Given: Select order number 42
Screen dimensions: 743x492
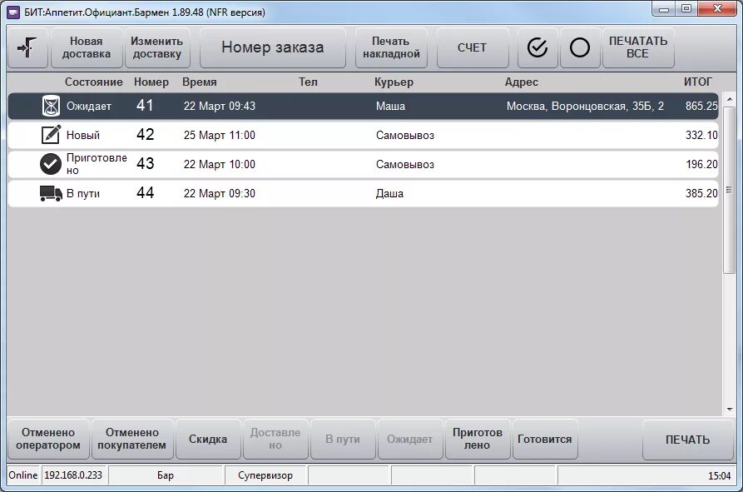Looking at the screenshot, I should 145,135.
